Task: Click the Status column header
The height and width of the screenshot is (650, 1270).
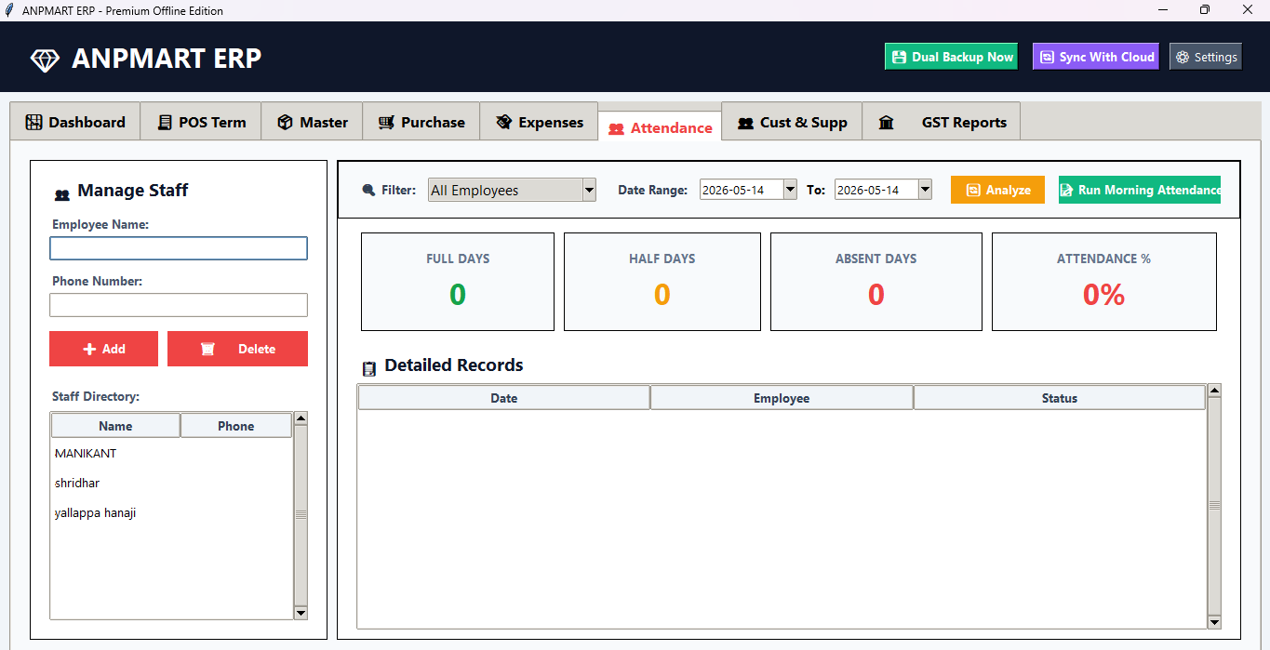Action: click(x=1060, y=398)
